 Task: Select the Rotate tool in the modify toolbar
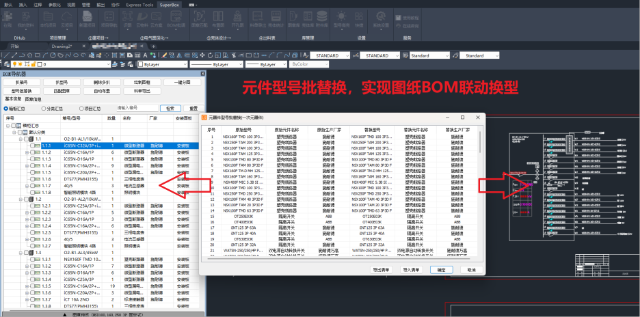click(210, 55)
